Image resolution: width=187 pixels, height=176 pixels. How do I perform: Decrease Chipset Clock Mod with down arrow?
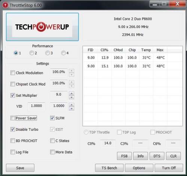(x=71, y=86)
